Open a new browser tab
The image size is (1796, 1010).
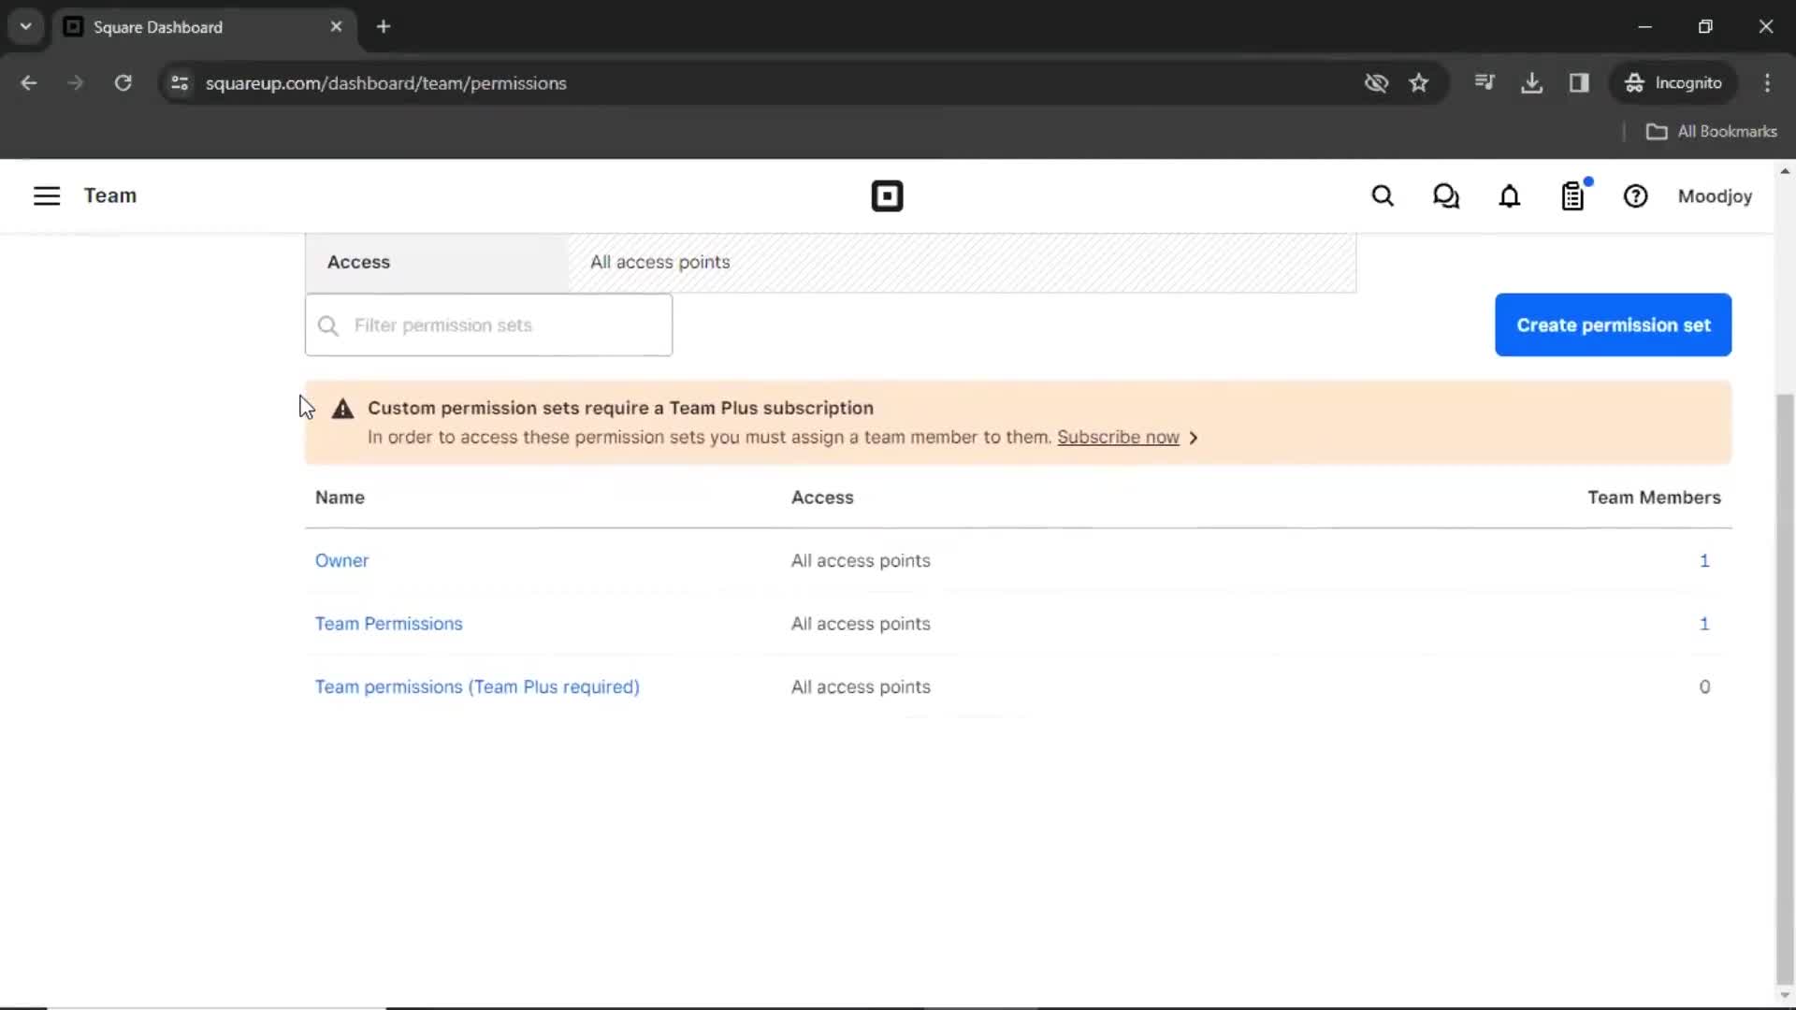coord(384,27)
